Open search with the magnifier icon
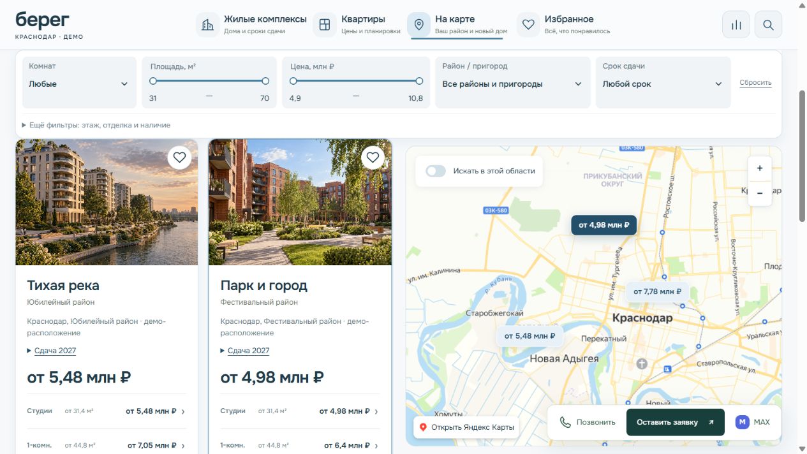The image size is (807, 454). pos(768,25)
